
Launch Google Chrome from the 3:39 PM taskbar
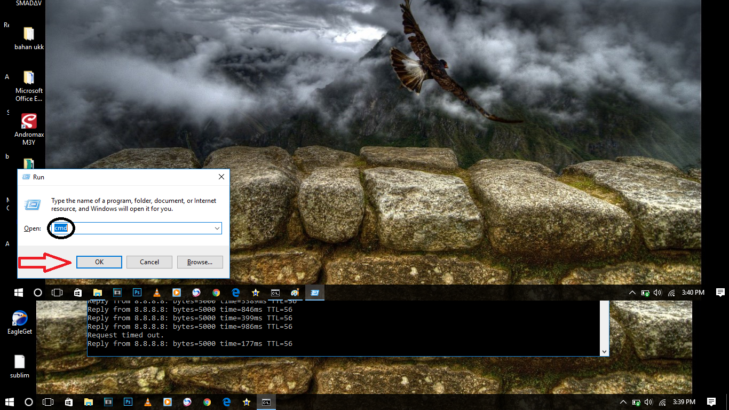click(207, 402)
